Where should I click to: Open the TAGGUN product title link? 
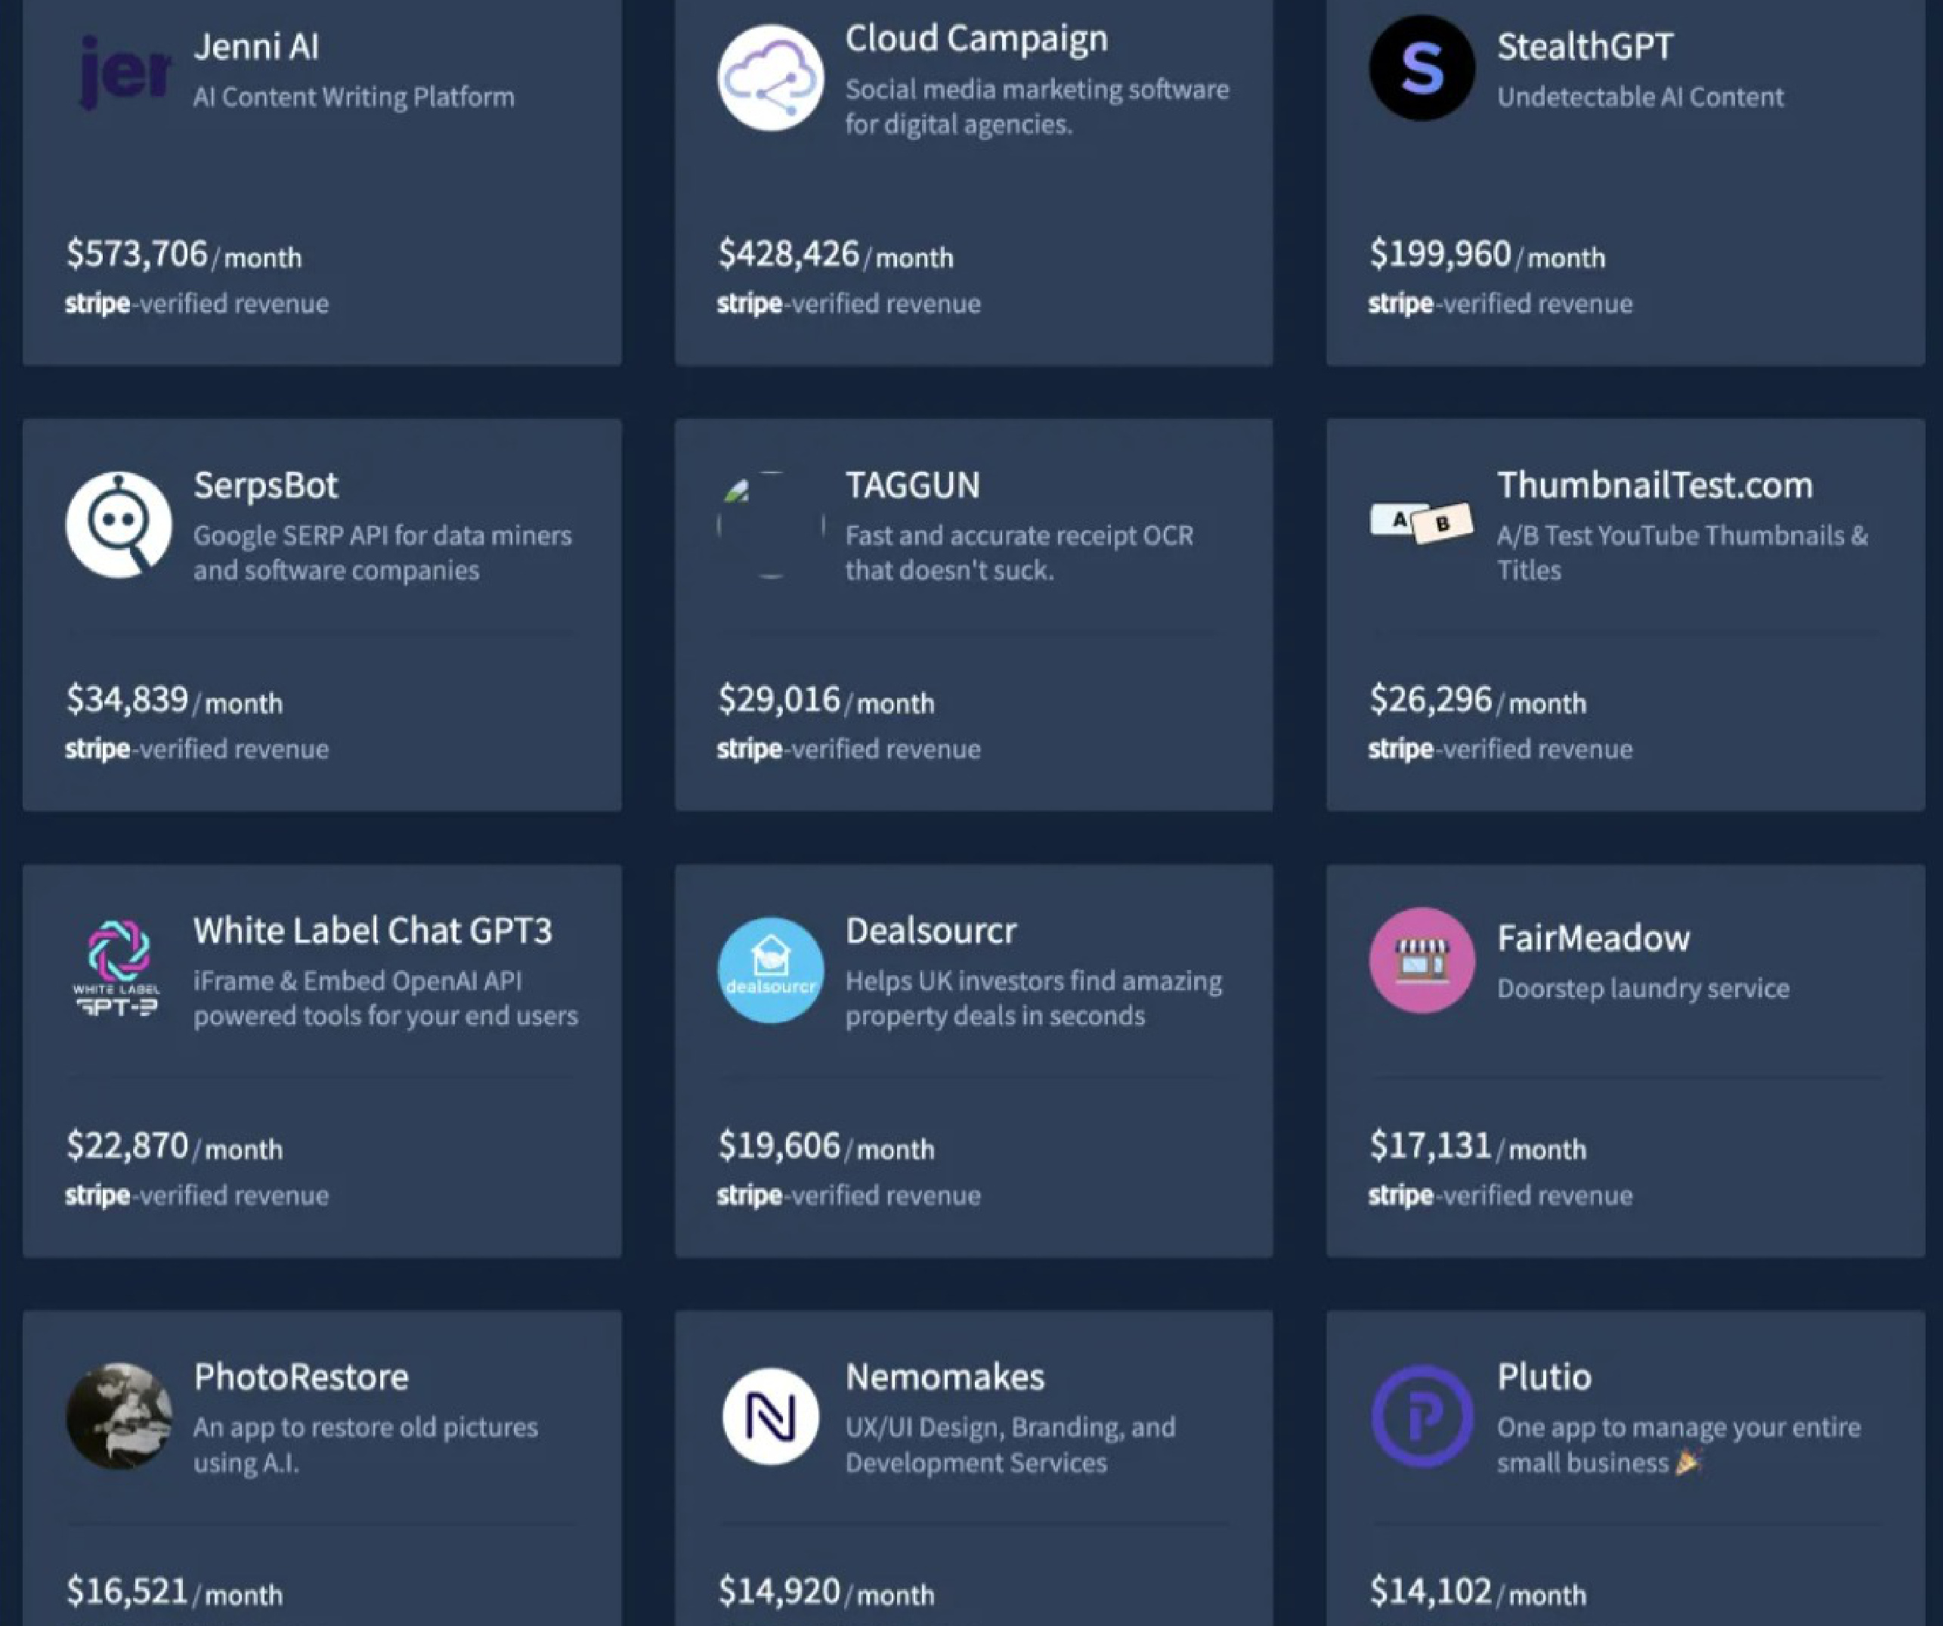pos(911,486)
